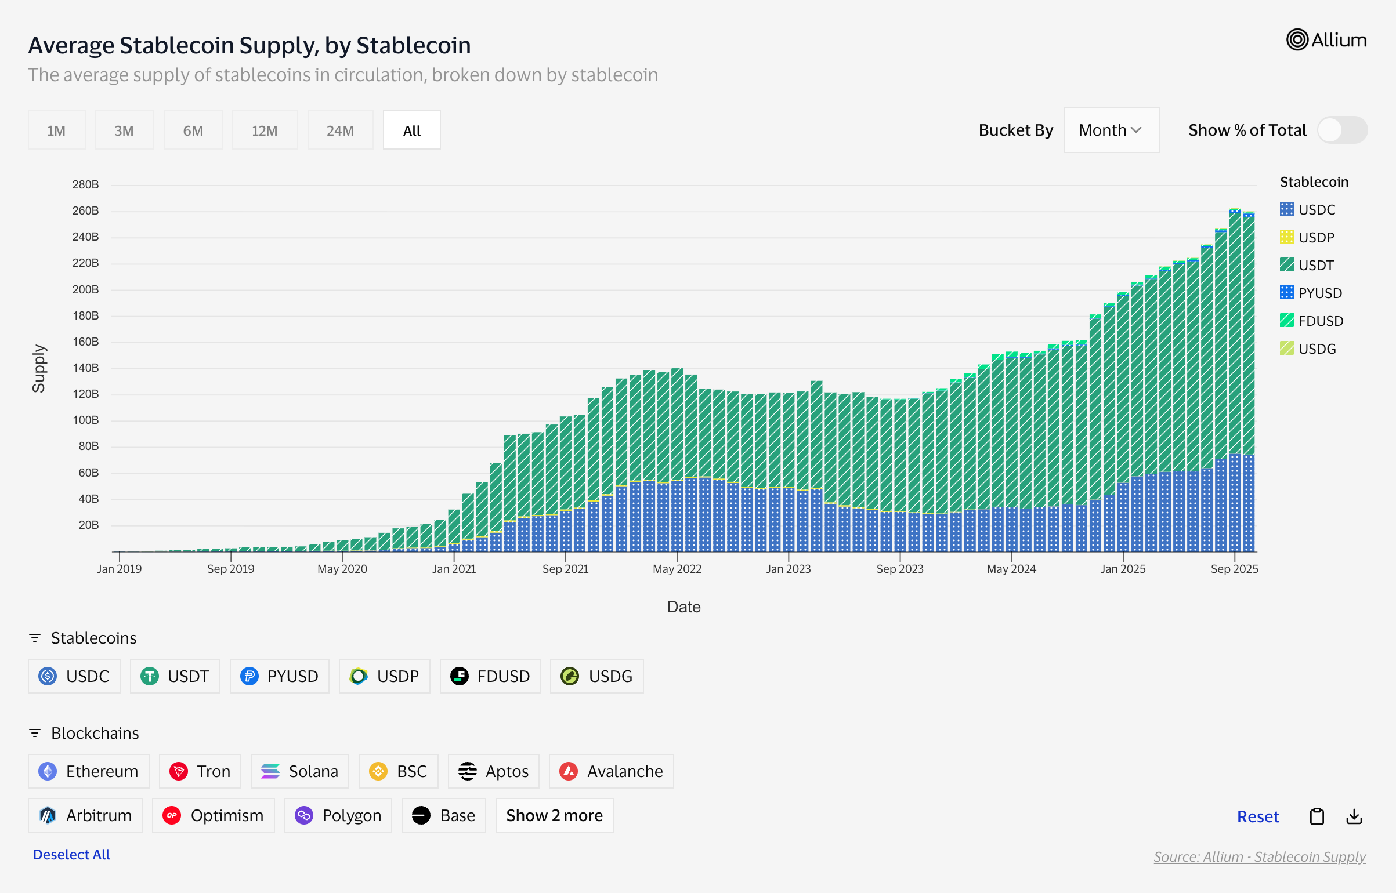Viewport: 1396px width, 893px height.
Task: Click the Month dropdown chevron arrow
Action: 1136,130
